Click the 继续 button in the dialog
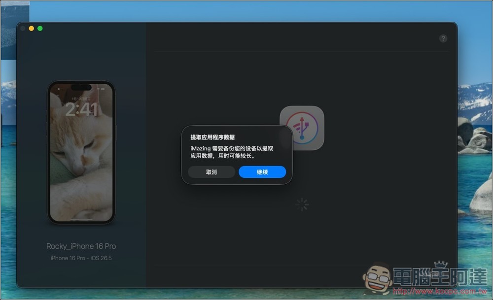 262,172
